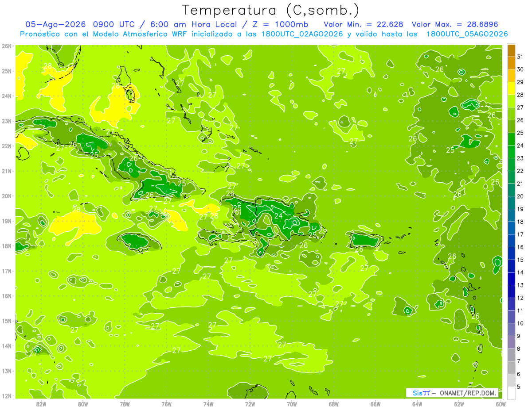This screenshot has width=532, height=410.
Task: Click 'ONAMET/REP.DOM.' credit text
Action: point(468,393)
